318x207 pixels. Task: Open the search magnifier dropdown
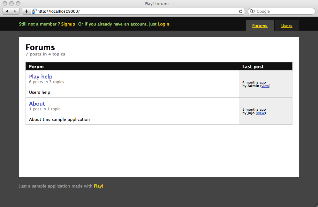pos(252,11)
